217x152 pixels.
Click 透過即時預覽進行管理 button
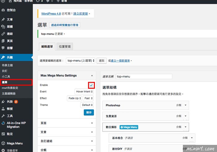(64, 25)
